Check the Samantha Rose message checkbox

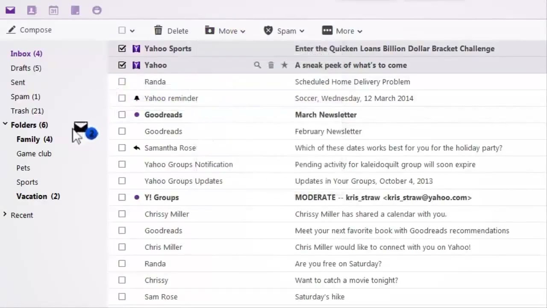(x=122, y=148)
